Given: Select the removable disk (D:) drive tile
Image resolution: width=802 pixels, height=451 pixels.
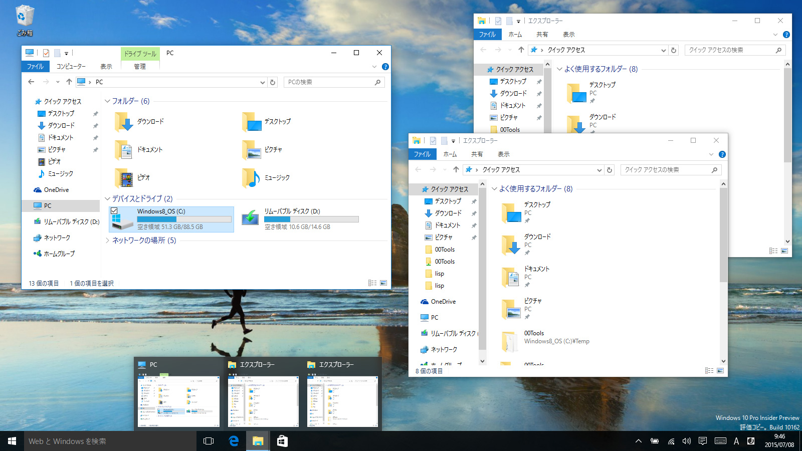Looking at the screenshot, I should (299, 219).
